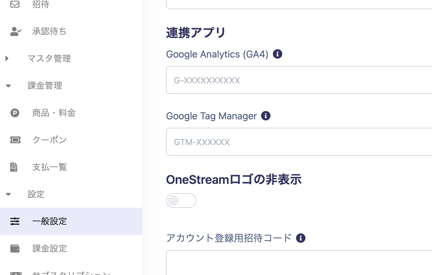The width and height of the screenshot is (432, 275).
Task: Click the envelope icon beside 招待
Action: 15,4
